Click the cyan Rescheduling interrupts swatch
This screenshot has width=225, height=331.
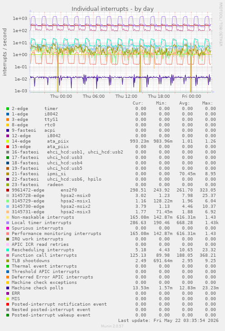point(8,250)
